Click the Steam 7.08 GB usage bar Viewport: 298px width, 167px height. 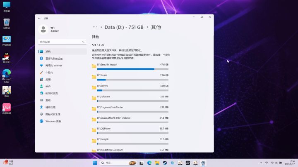coord(133,80)
